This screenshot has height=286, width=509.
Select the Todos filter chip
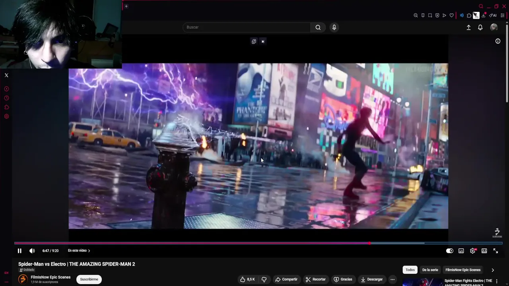[x=410, y=270]
